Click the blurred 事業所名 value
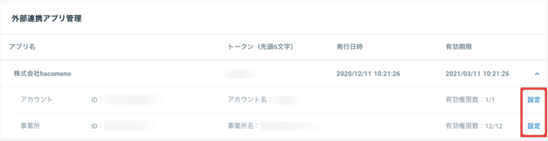The height and width of the screenshot is (141, 548). [290, 126]
